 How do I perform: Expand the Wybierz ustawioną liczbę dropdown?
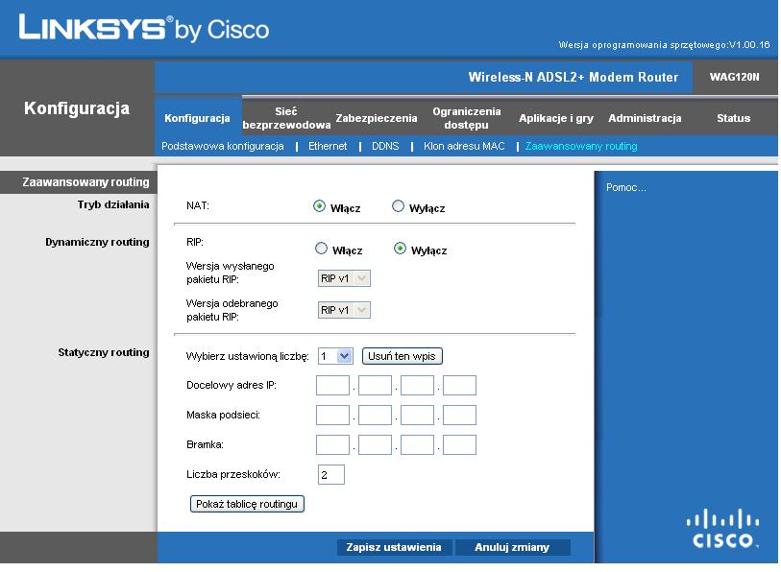pyautogui.click(x=335, y=356)
